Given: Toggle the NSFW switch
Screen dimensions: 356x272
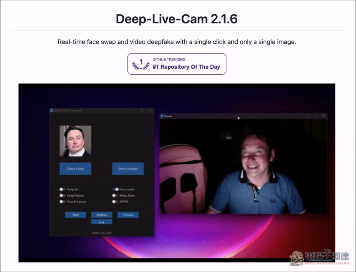Looking at the screenshot, I should [115, 202].
